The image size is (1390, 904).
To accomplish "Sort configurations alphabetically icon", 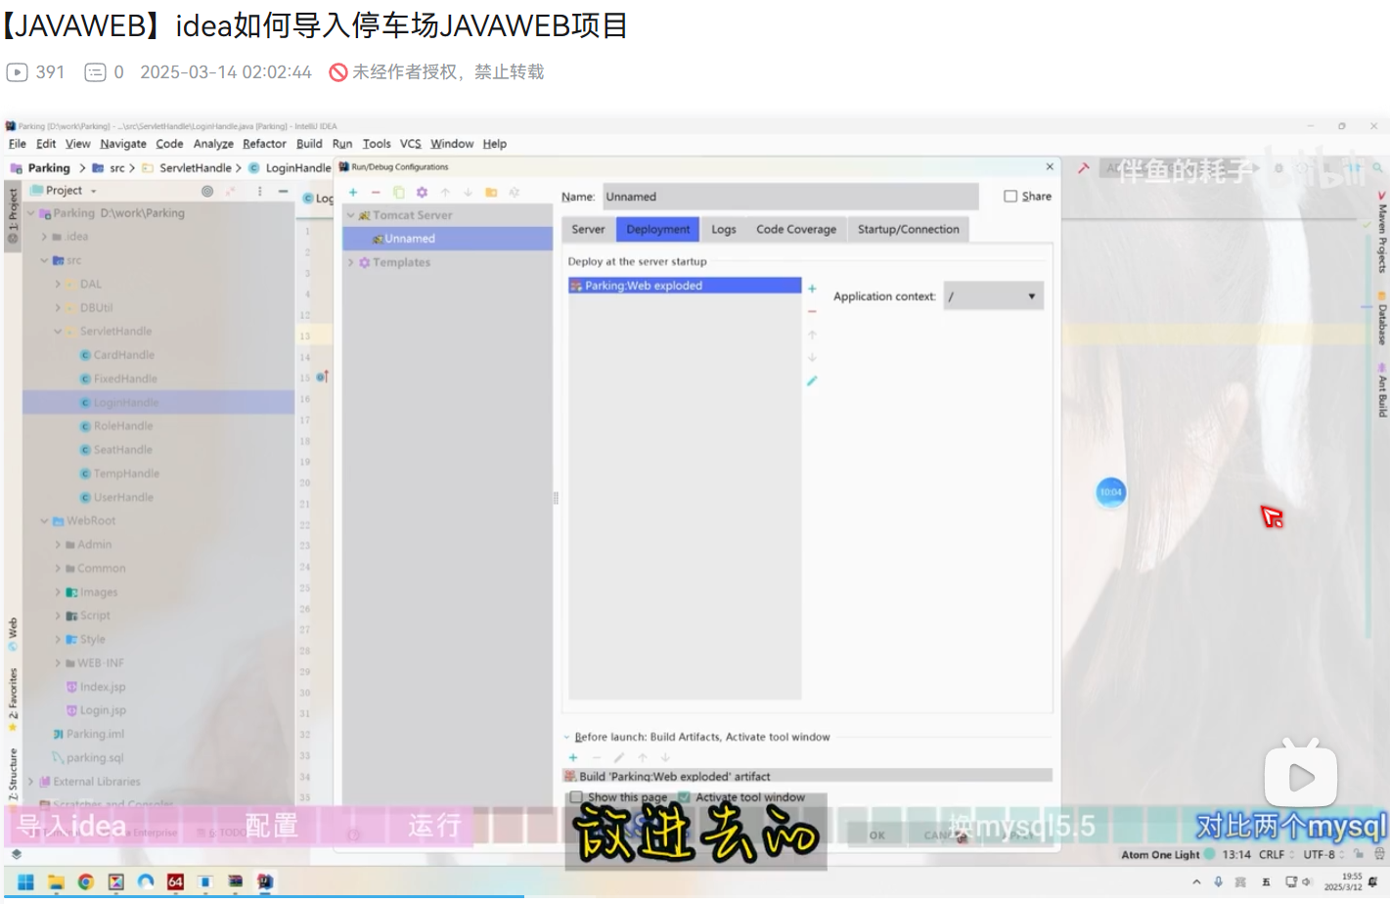I will pos(515,193).
